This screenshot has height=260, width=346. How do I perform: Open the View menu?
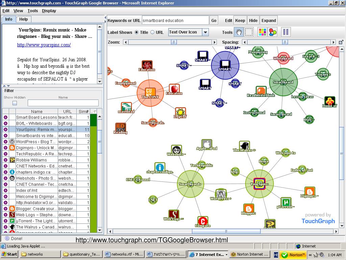18,10
